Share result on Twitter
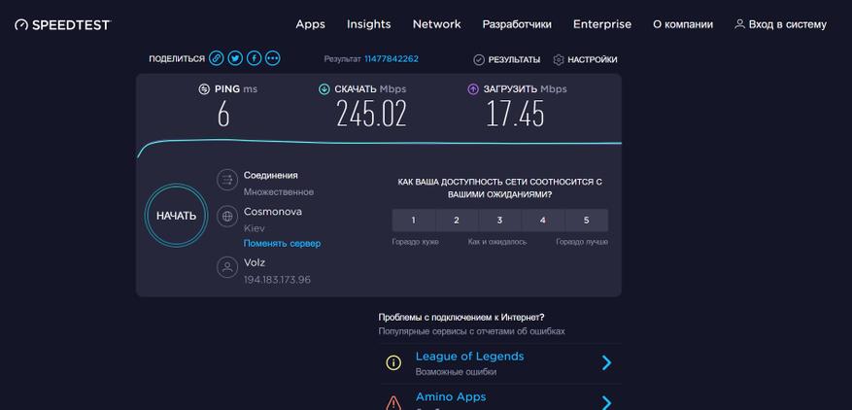852x410 pixels. coord(235,58)
